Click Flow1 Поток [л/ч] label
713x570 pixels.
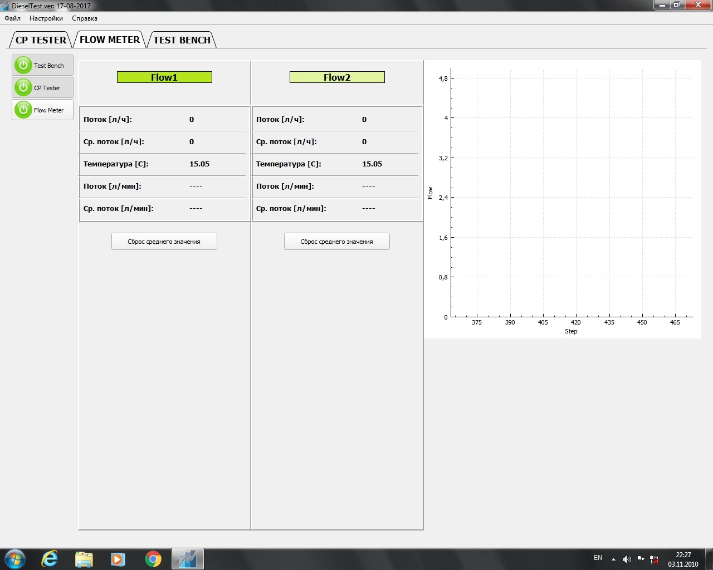pyautogui.click(x=108, y=120)
